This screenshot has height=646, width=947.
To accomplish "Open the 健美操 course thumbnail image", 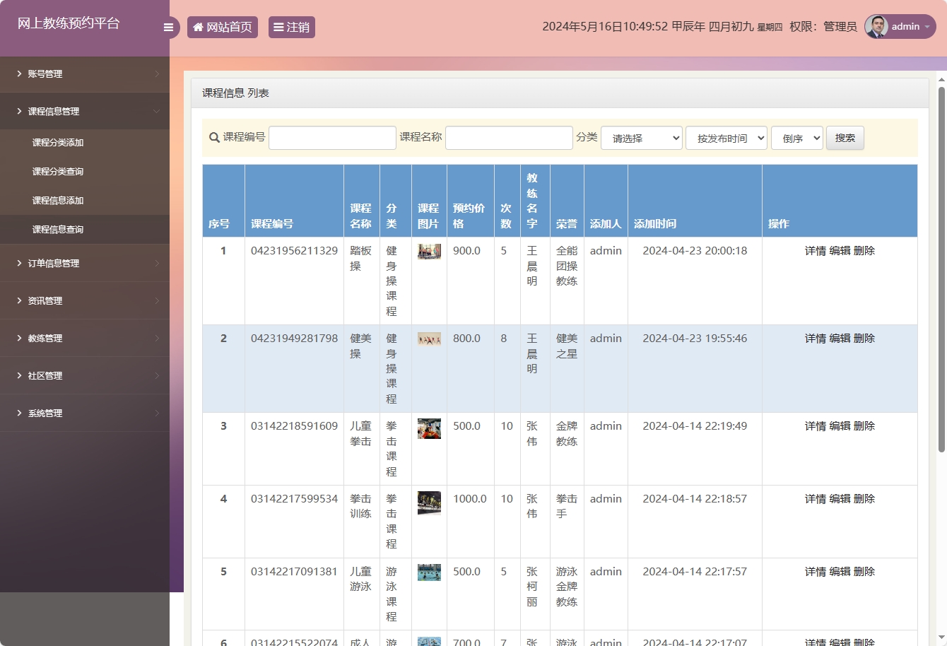I will 429,339.
